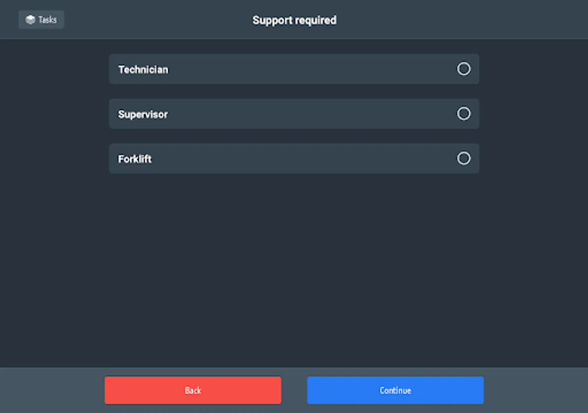Click the Supervisor label text
The height and width of the screenshot is (413, 588).
pos(143,114)
